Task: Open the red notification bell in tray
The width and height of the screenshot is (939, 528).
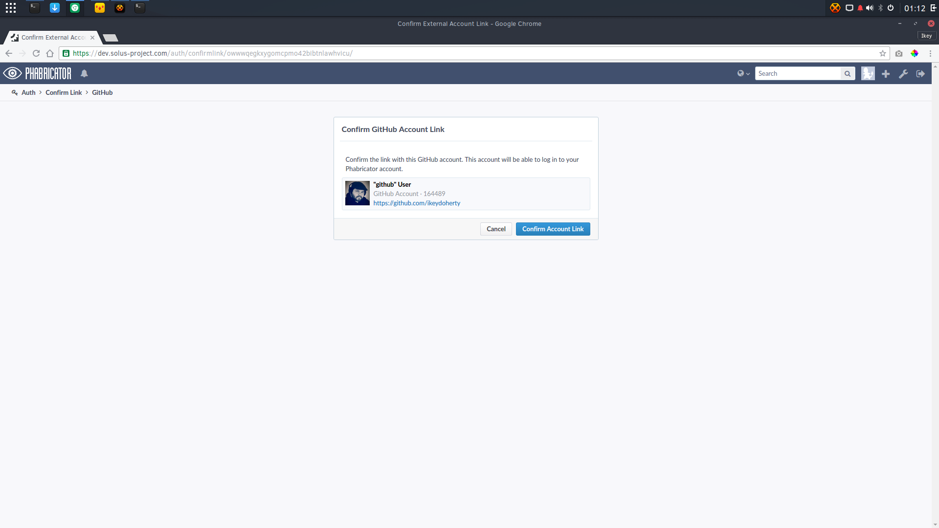Action: [860, 8]
